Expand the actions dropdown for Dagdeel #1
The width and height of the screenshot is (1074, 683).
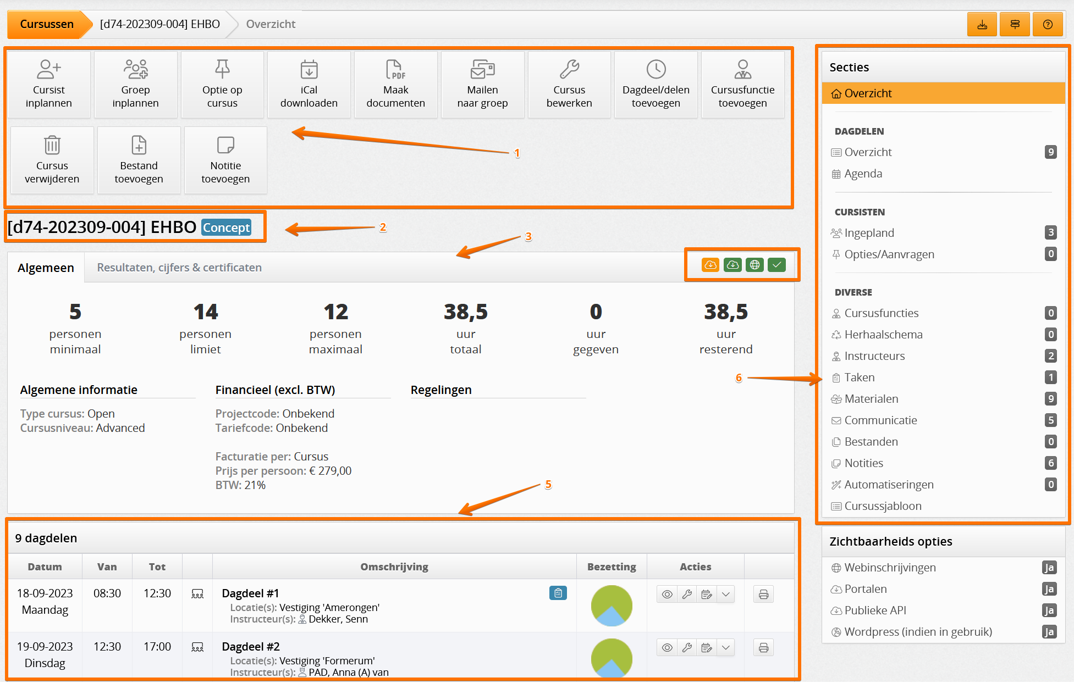click(x=726, y=595)
